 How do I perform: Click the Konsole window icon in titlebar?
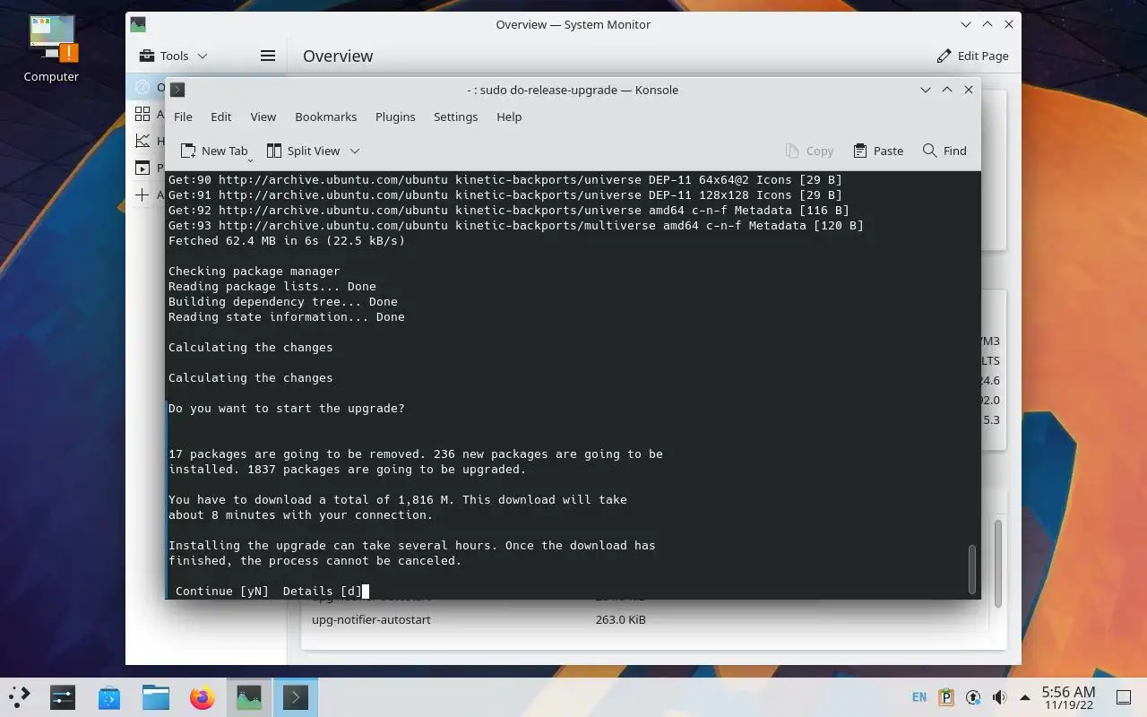pos(177,90)
